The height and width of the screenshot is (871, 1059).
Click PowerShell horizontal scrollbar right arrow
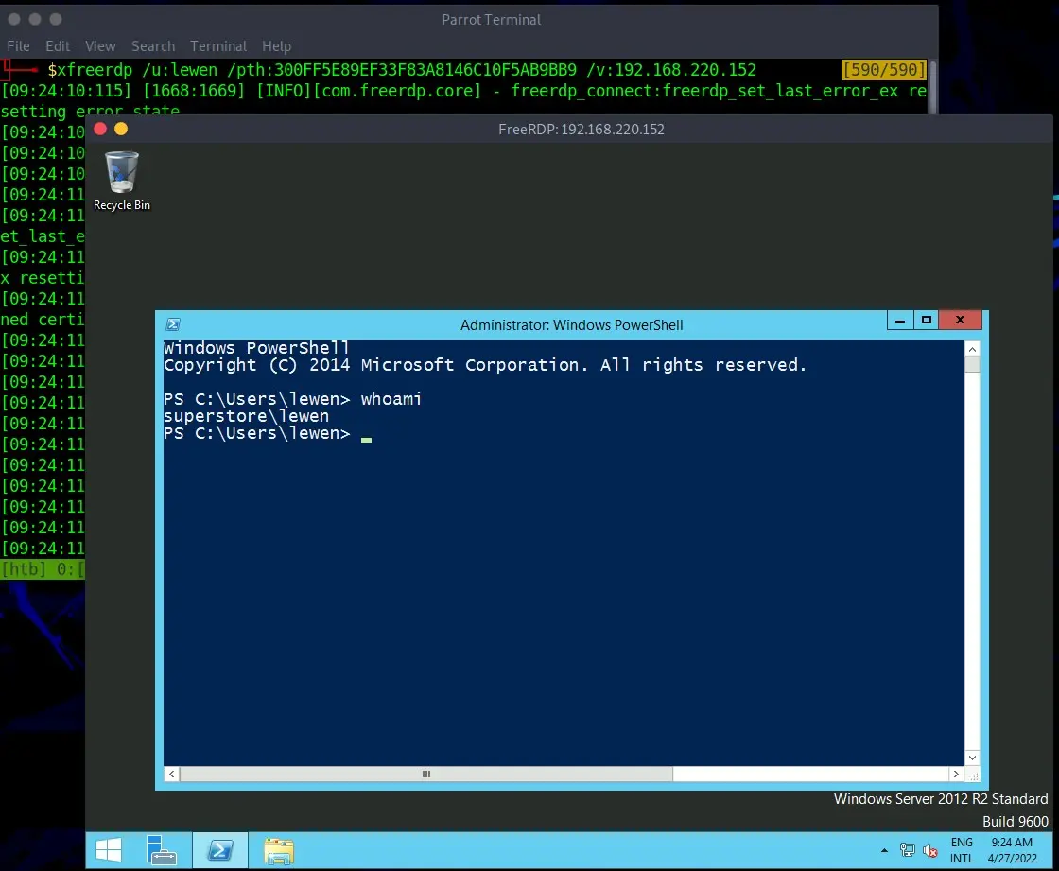click(x=956, y=774)
